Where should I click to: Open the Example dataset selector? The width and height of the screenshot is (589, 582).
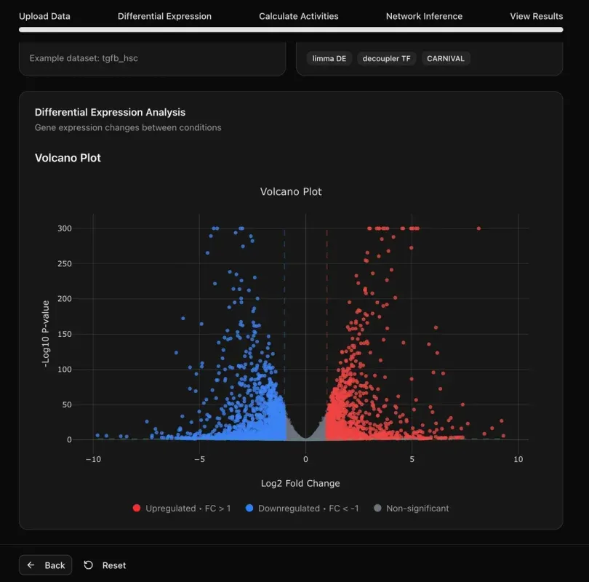[152, 58]
